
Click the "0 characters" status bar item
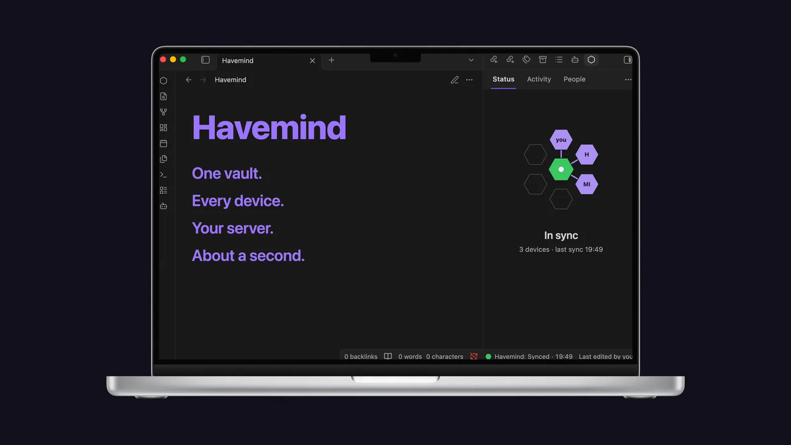(445, 356)
